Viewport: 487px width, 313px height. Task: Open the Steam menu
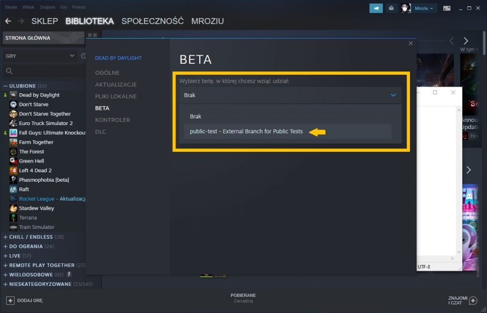[11, 7]
